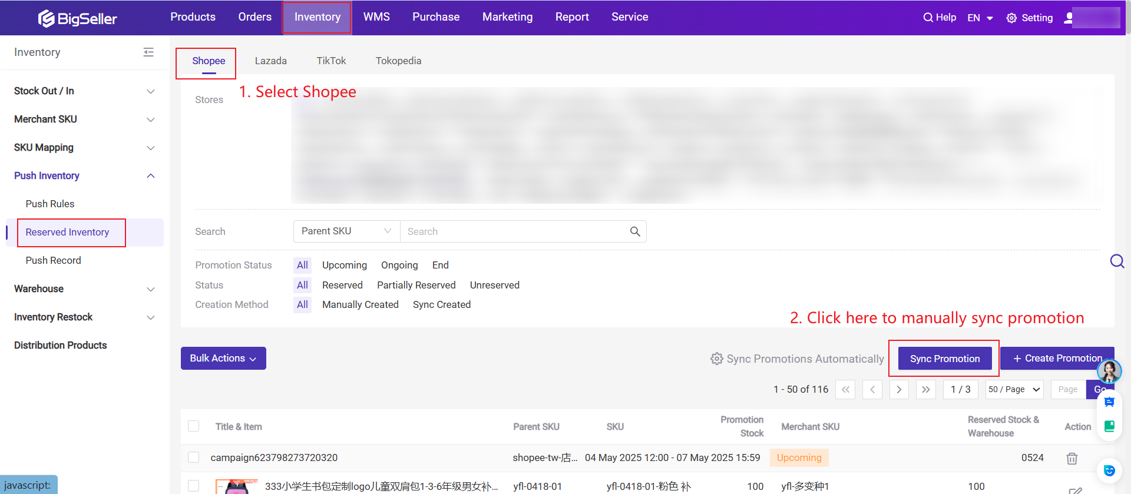Delete the campaign623798273720320 promotion via the trash icon
The width and height of the screenshot is (1131, 494).
1072,458
